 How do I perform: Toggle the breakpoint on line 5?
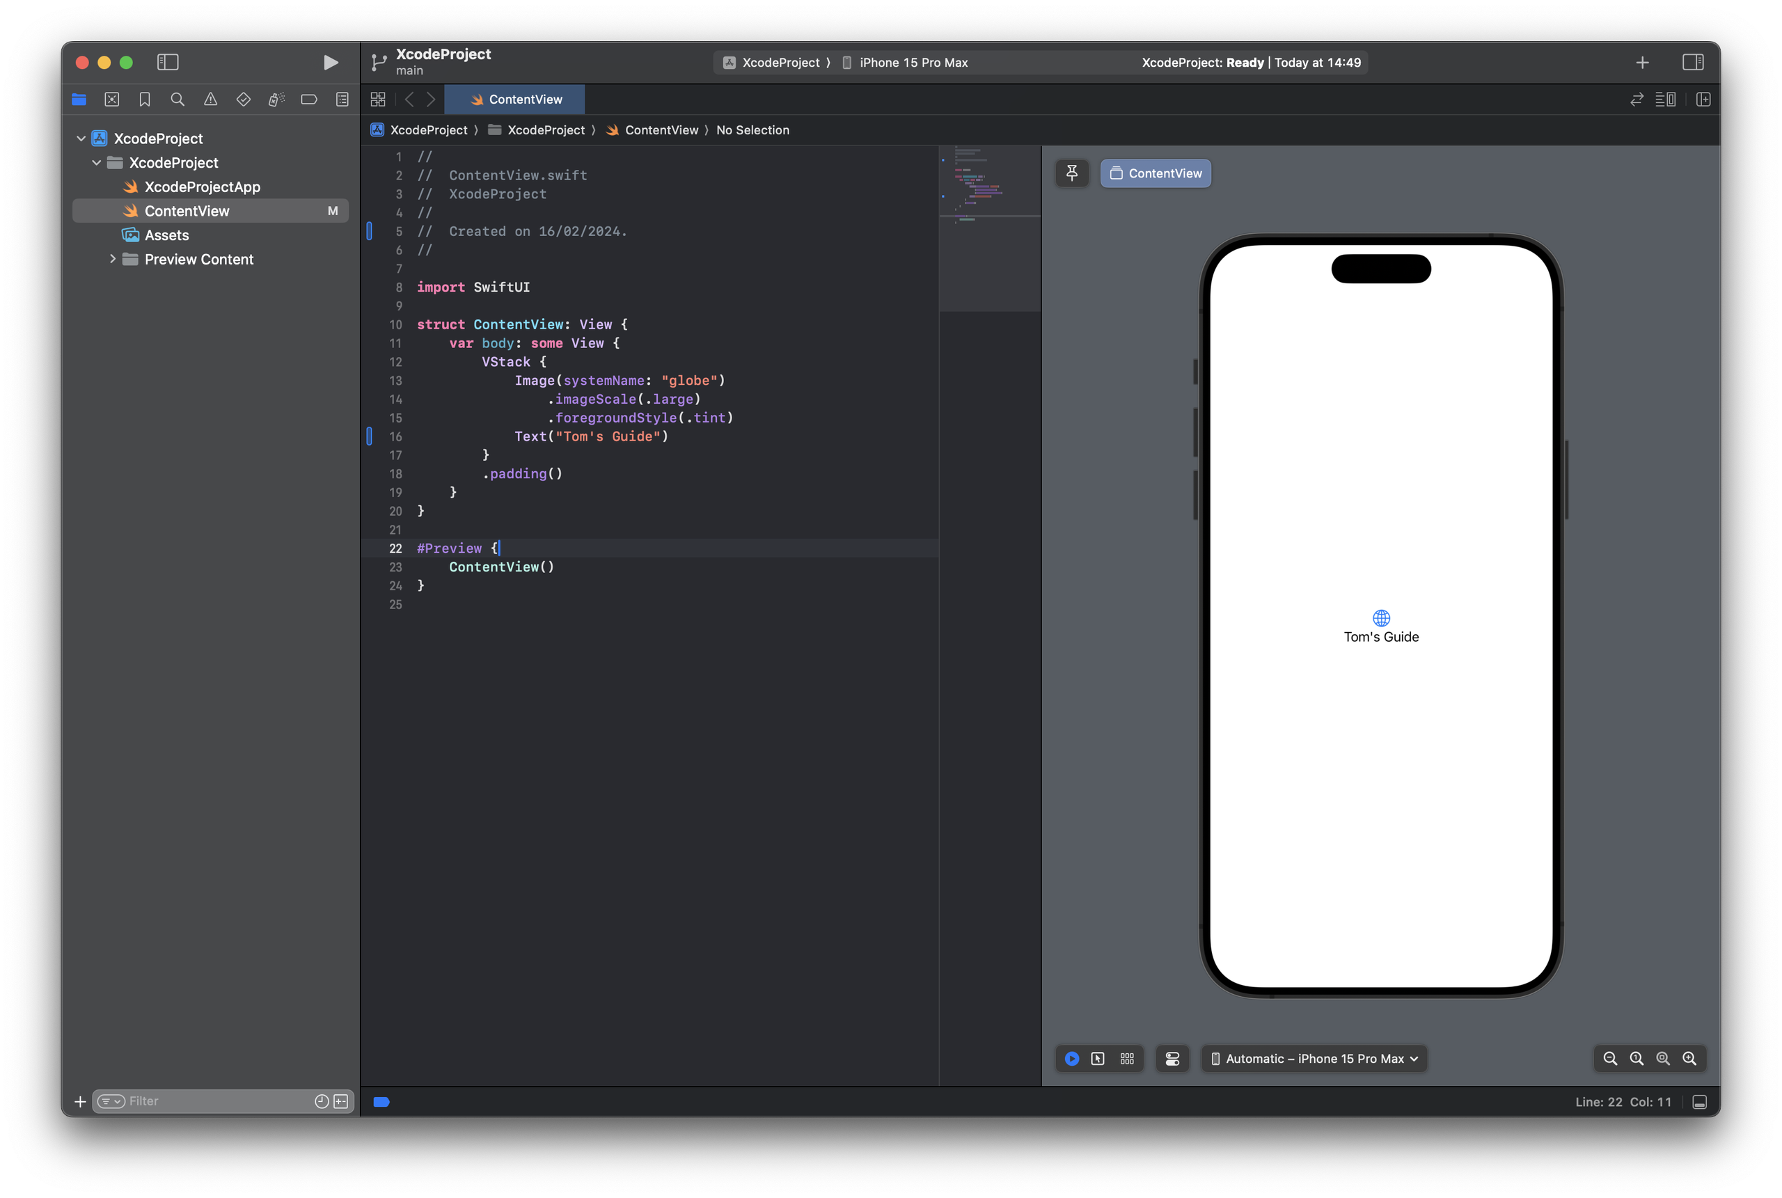point(371,232)
